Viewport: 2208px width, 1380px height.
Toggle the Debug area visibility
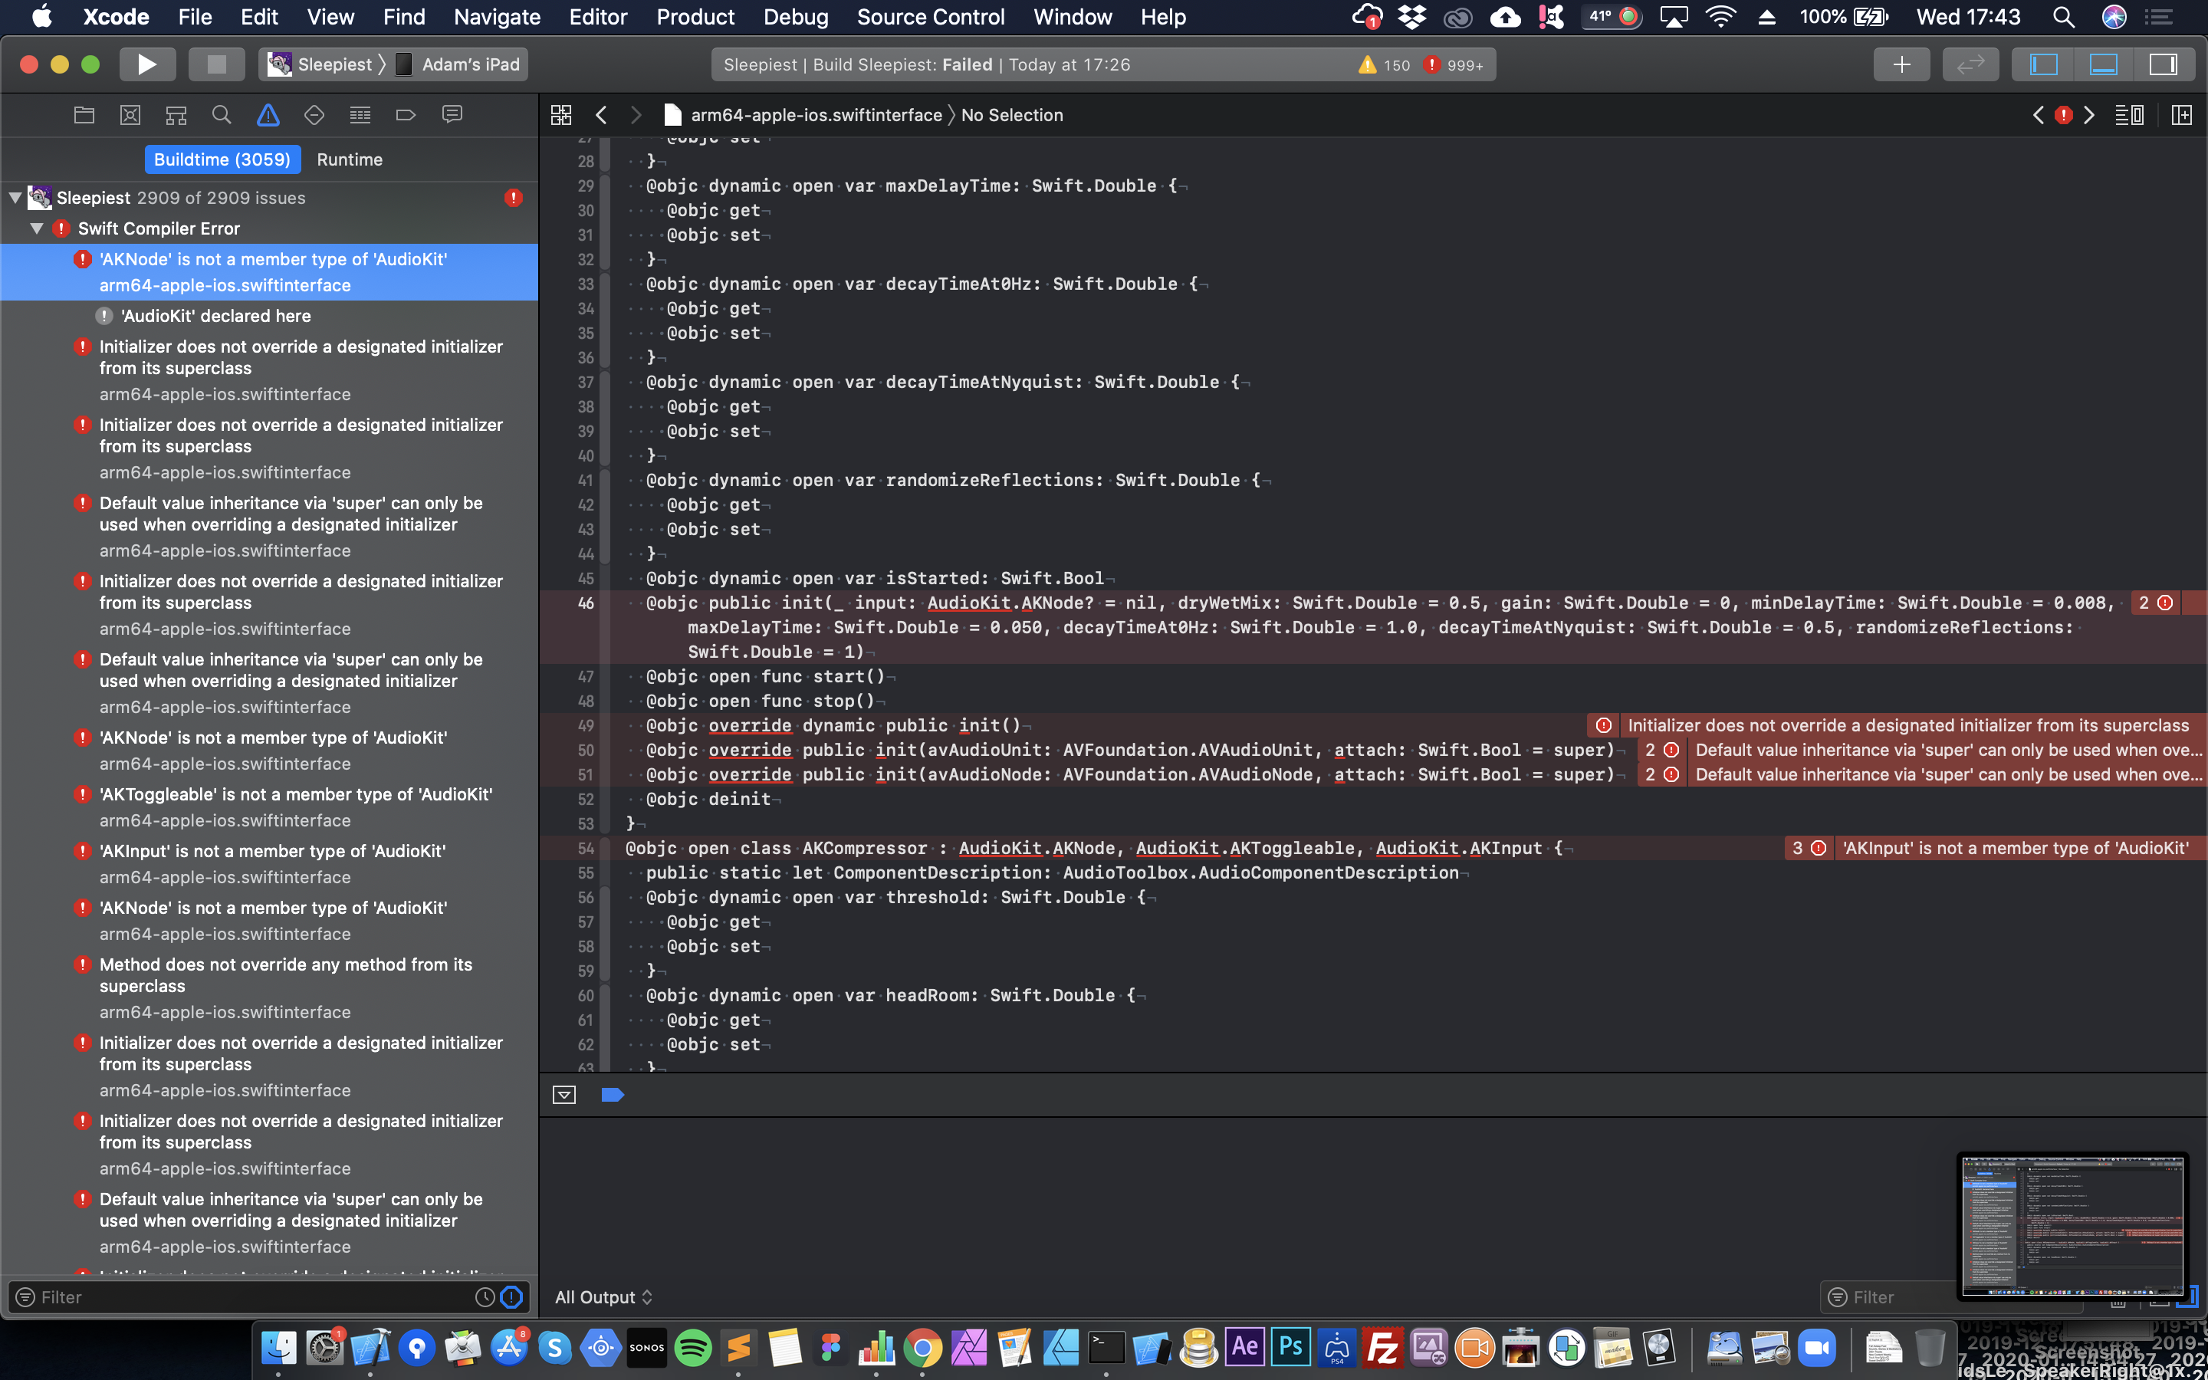click(2103, 64)
